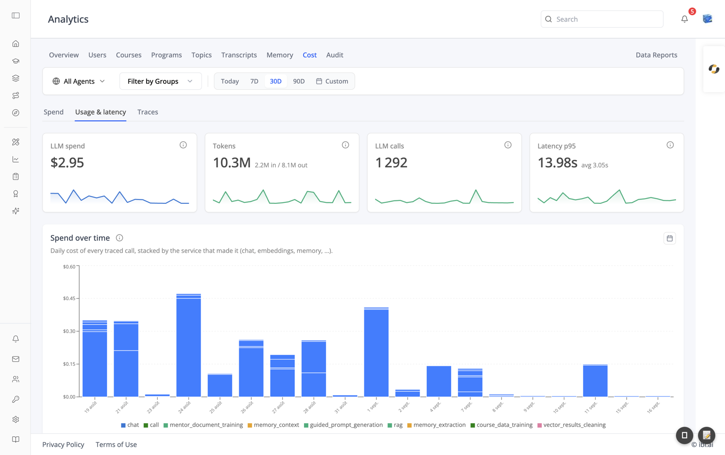Switch to the Overview tab
The image size is (725, 455).
[x=64, y=55]
